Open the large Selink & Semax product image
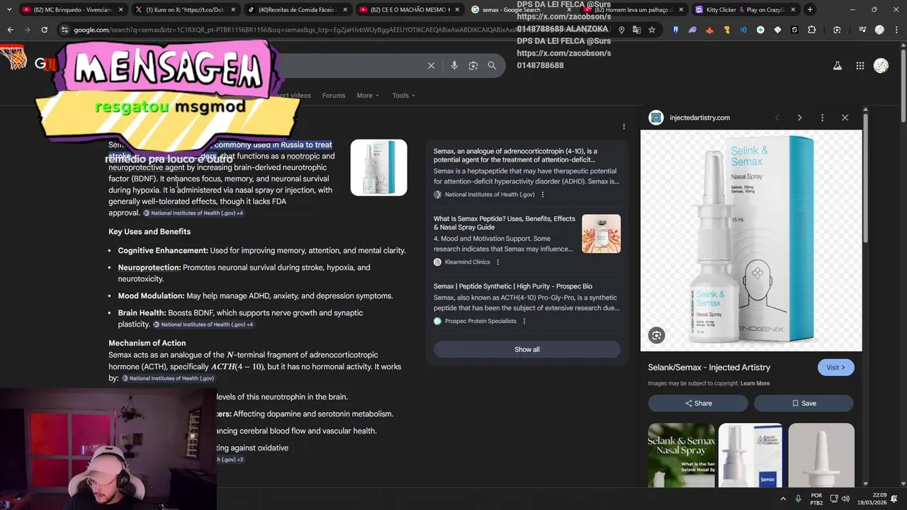 pyautogui.click(x=751, y=240)
